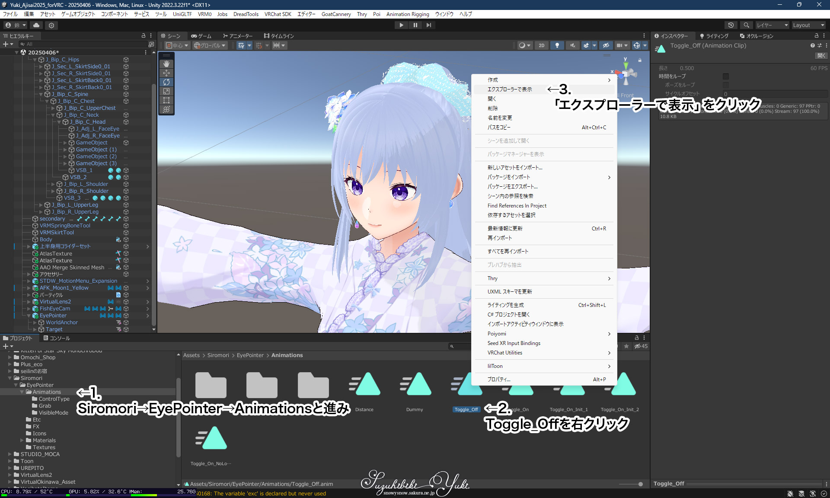Viewport: 830px width, 498px height.
Task: Expand the J_Bip_L_Shoulder tree item arrow
Action: [53, 184]
